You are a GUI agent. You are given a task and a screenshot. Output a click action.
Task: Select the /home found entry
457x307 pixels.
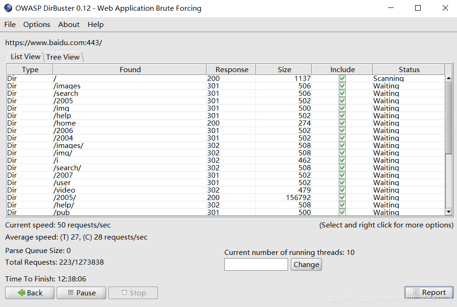tap(65, 123)
